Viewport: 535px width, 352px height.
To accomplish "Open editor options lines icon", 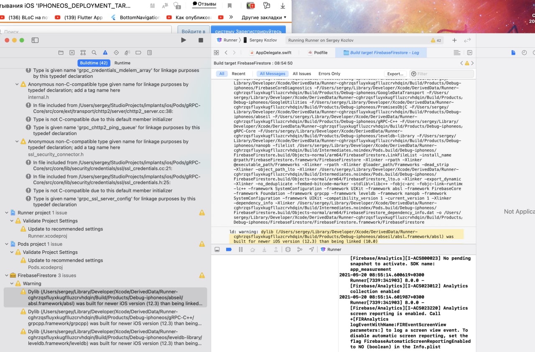I will click(x=457, y=53).
